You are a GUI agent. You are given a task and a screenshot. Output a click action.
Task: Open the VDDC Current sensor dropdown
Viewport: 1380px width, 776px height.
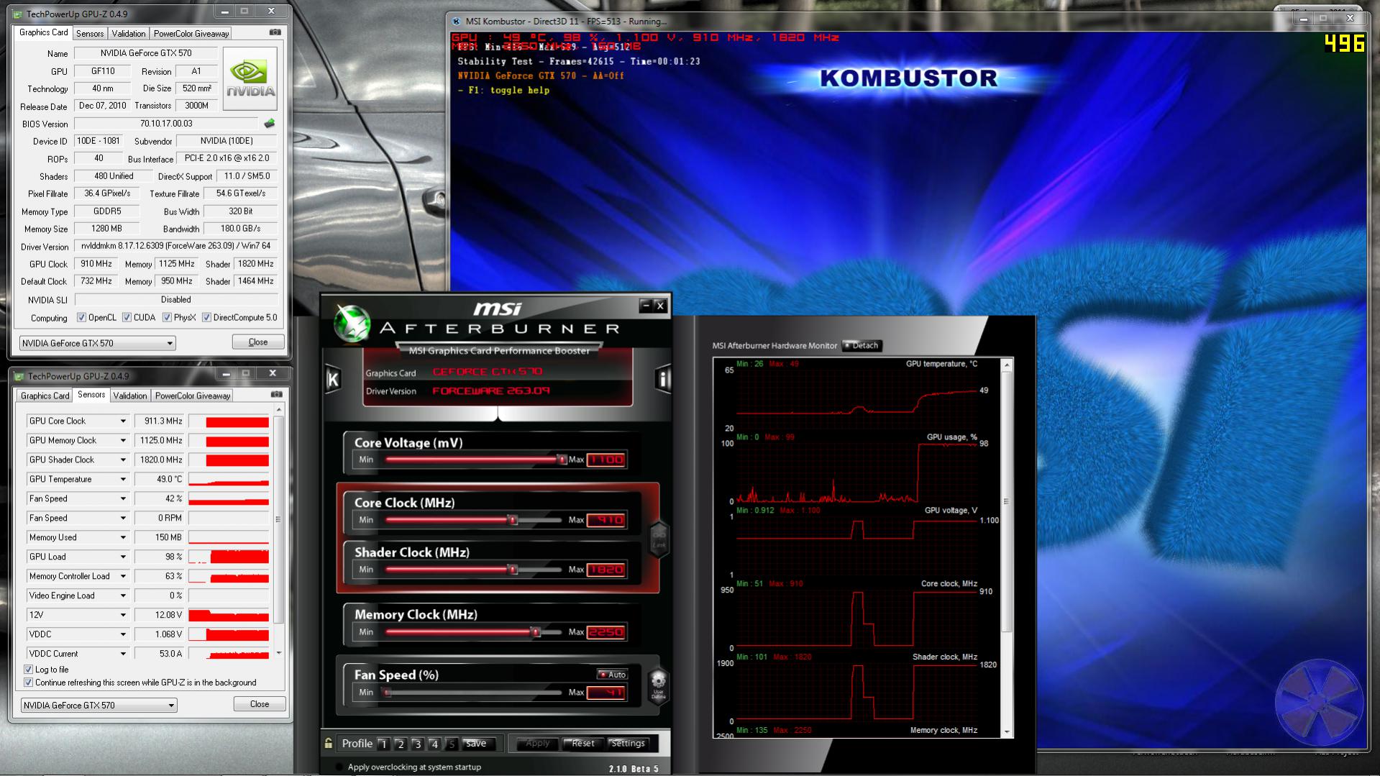point(123,654)
